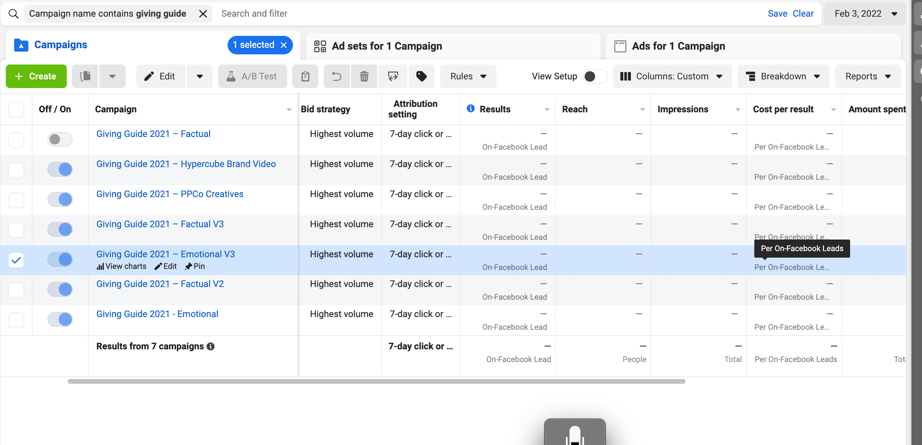The image size is (922, 445).
Task: Start an A/B Test
Action: coord(252,76)
